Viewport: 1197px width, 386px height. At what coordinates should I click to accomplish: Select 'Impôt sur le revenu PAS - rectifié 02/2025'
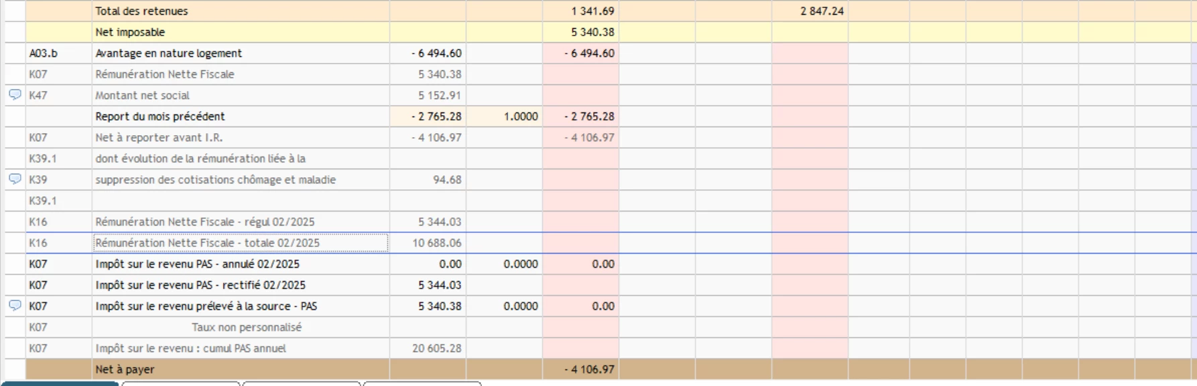click(200, 285)
